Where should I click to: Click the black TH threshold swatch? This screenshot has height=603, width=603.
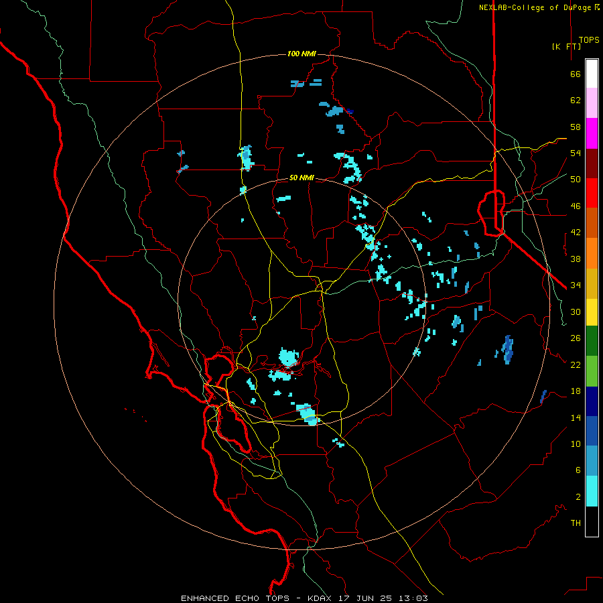coord(592,521)
